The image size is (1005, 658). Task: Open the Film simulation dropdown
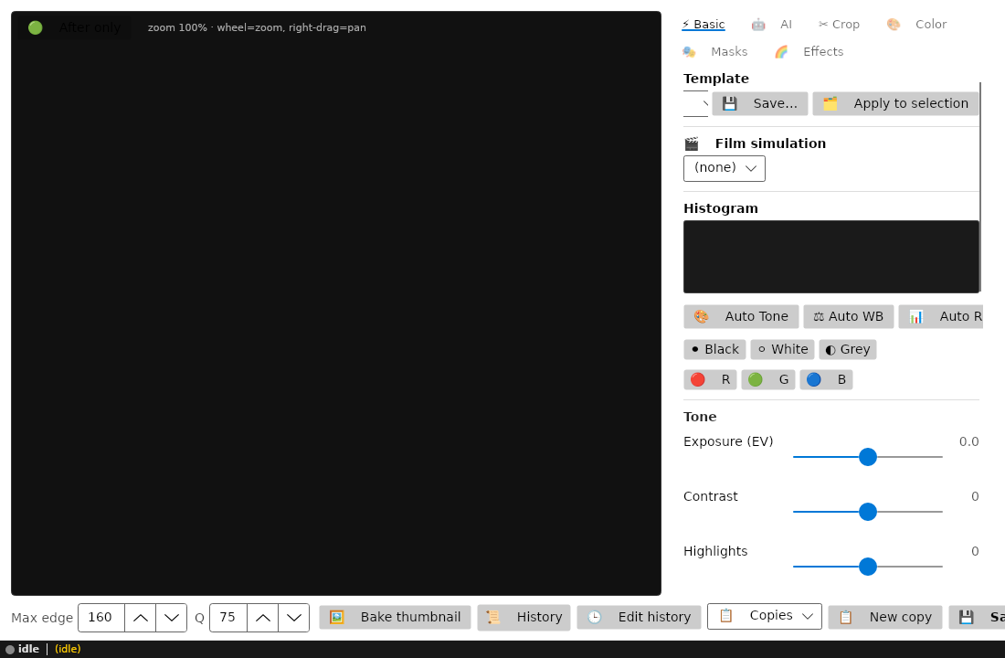[x=725, y=168]
